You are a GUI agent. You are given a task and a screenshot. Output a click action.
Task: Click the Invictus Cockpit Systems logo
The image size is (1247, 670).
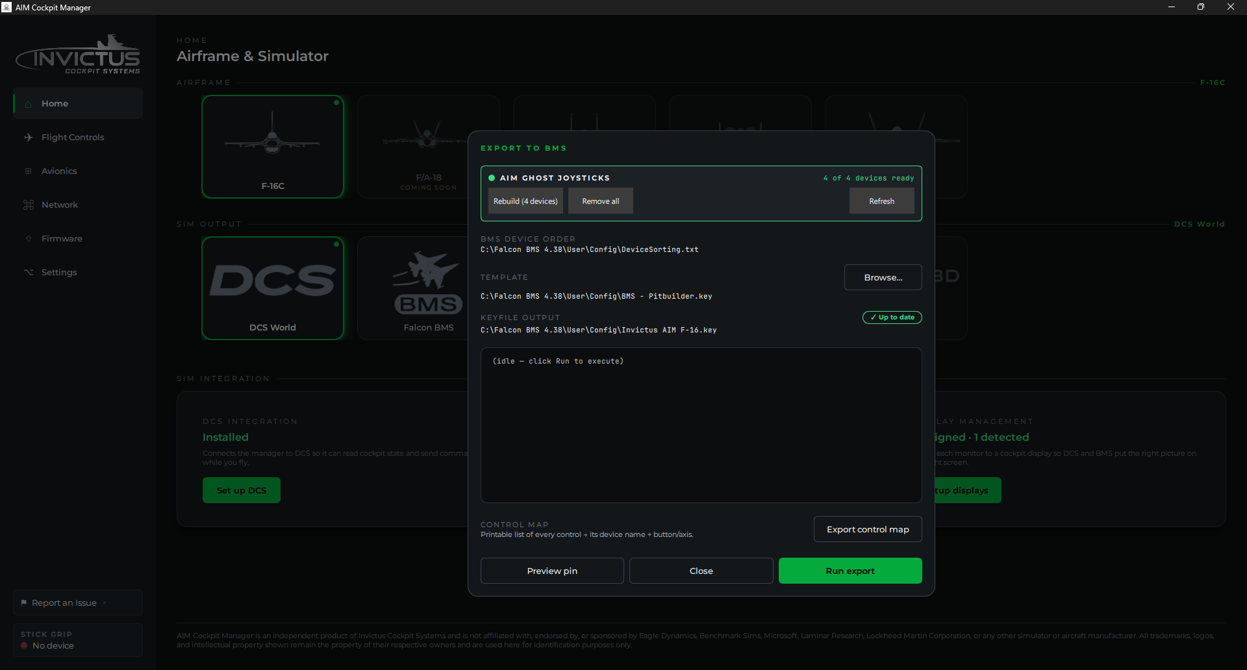(x=78, y=55)
